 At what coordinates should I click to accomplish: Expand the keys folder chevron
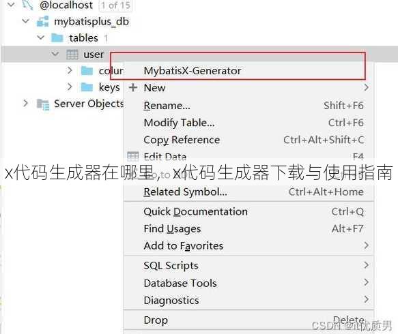click(x=70, y=87)
